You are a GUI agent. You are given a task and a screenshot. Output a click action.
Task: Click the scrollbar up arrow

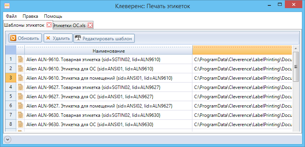click(x=295, y=48)
